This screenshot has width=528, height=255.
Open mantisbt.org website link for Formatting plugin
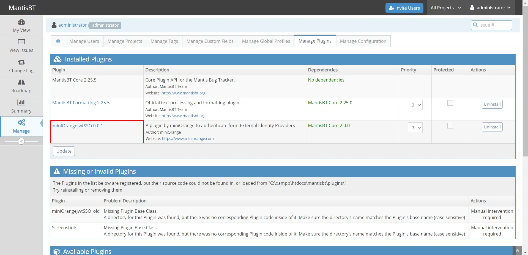[x=184, y=116]
